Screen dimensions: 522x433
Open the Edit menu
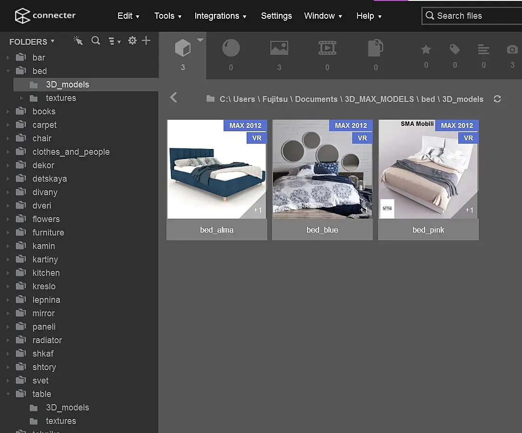[x=129, y=16]
